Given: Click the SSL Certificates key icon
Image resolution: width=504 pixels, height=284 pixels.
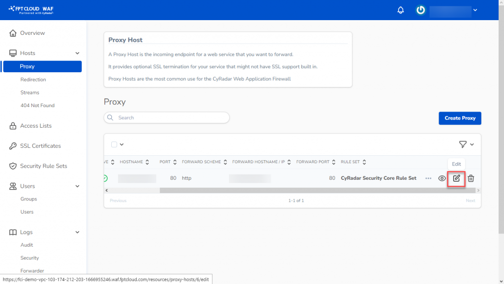Looking at the screenshot, I should 13,145.
